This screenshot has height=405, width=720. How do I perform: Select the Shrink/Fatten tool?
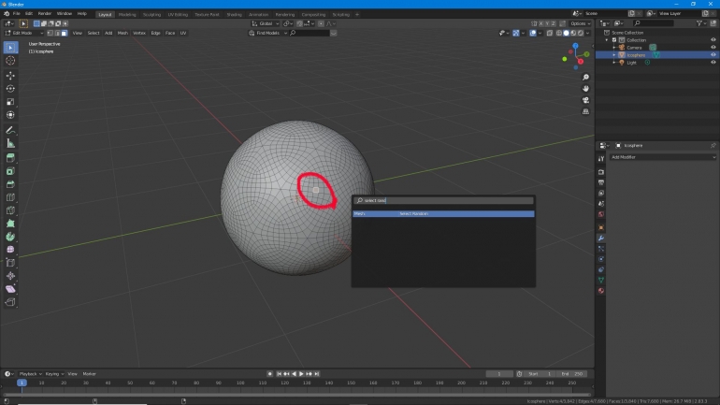(x=10, y=276)
